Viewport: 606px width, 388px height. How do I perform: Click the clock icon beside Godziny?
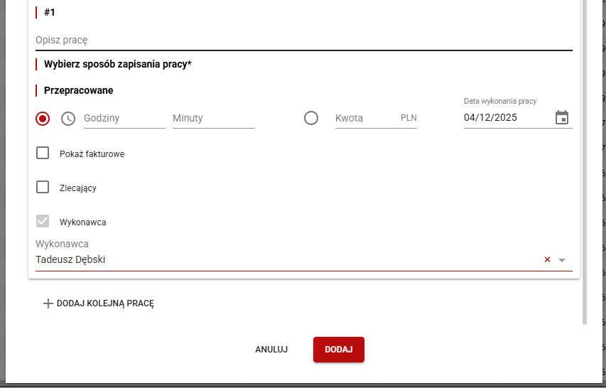(x=68, y=119)
